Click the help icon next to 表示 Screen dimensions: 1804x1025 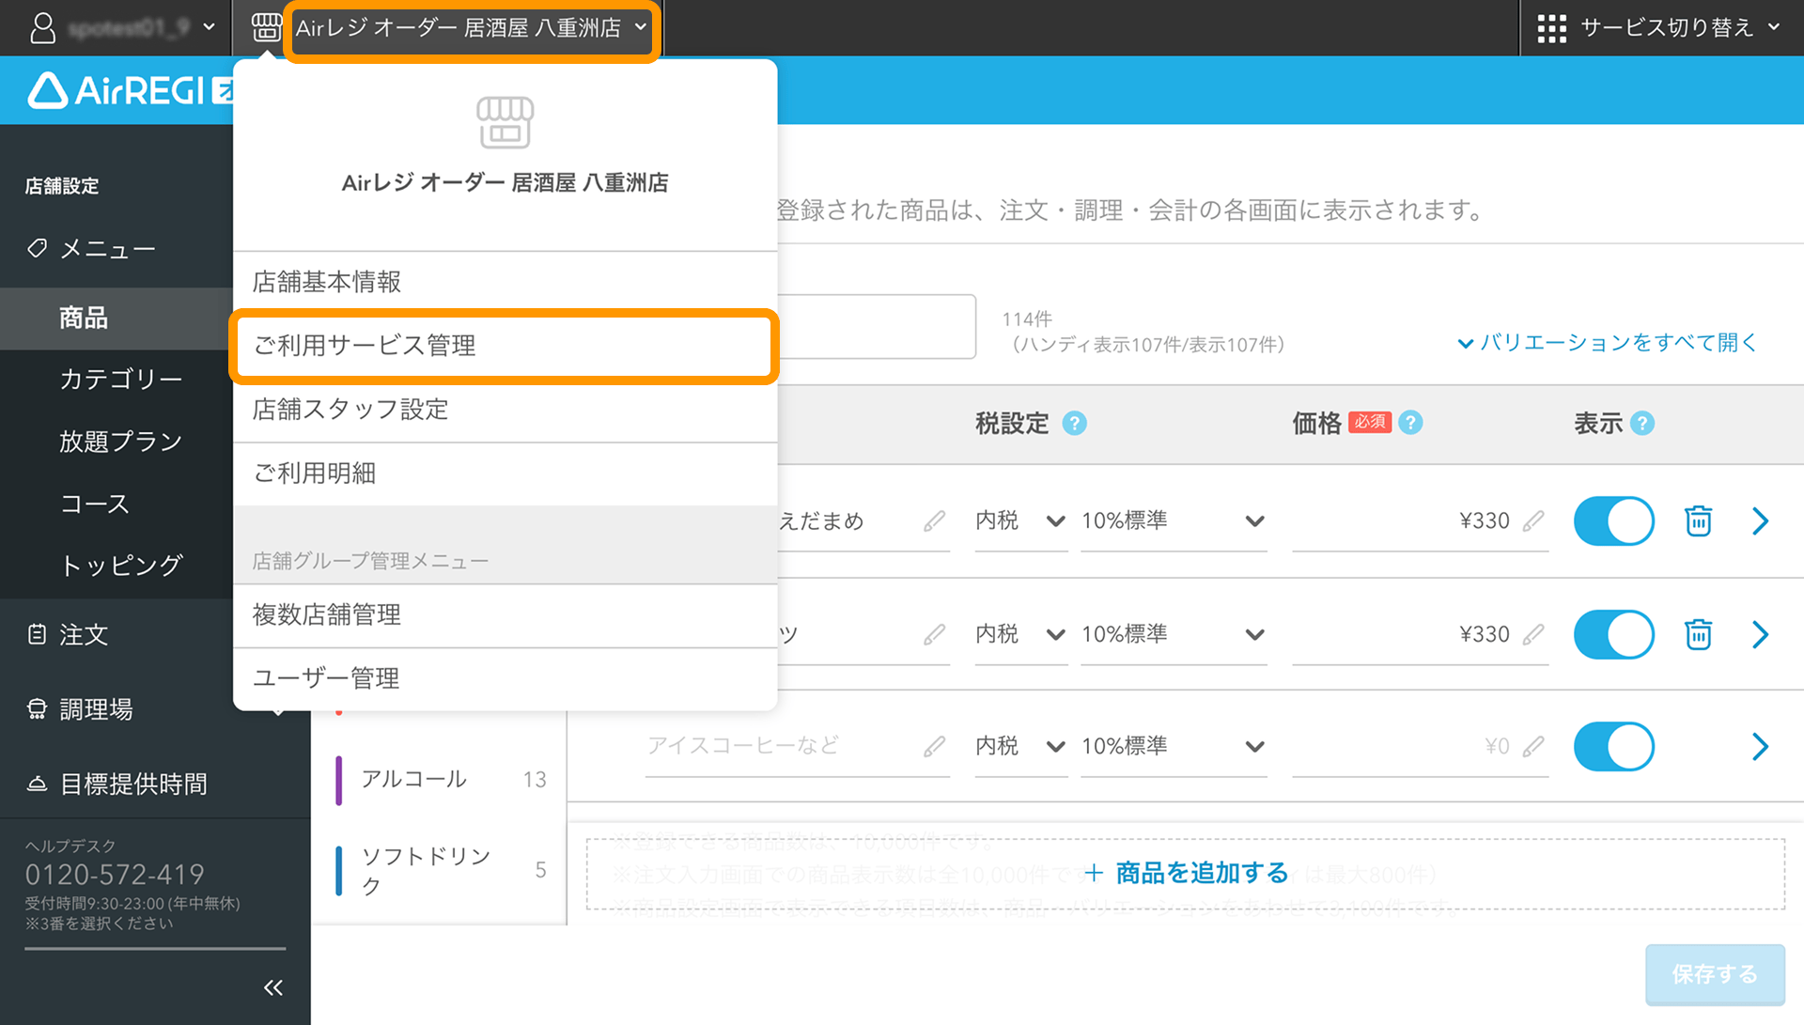click(1642, 424)
